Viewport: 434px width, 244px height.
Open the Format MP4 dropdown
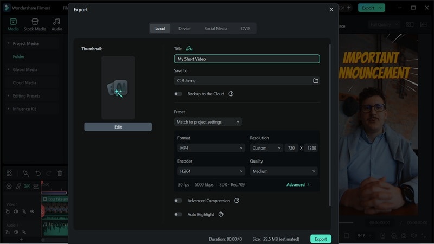point(211,148)
